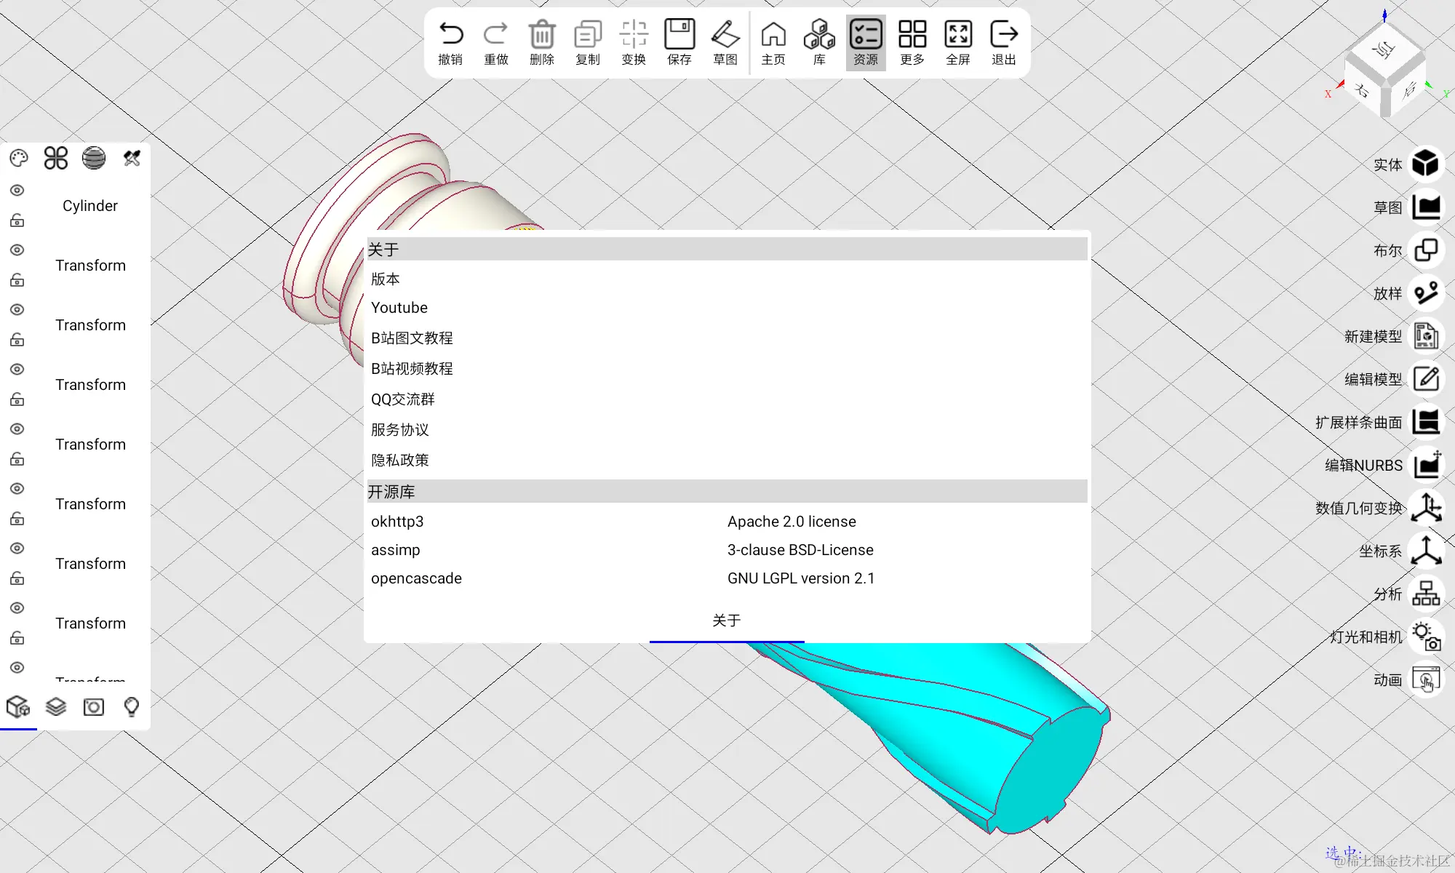Open the Loft (放样) tool icon
The width and height of the screenshot is (1455, 873).
point(1426,293)
